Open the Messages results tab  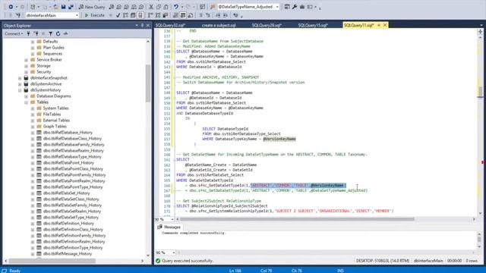click(169, 227)
